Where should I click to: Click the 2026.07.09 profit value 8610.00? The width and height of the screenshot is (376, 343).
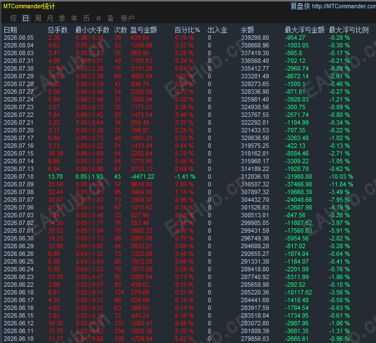[142, 184]
